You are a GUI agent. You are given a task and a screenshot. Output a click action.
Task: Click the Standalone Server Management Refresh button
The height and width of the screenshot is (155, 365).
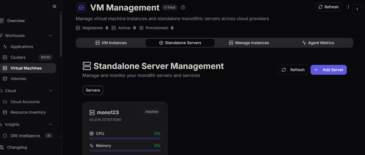(x=293, y=70)
